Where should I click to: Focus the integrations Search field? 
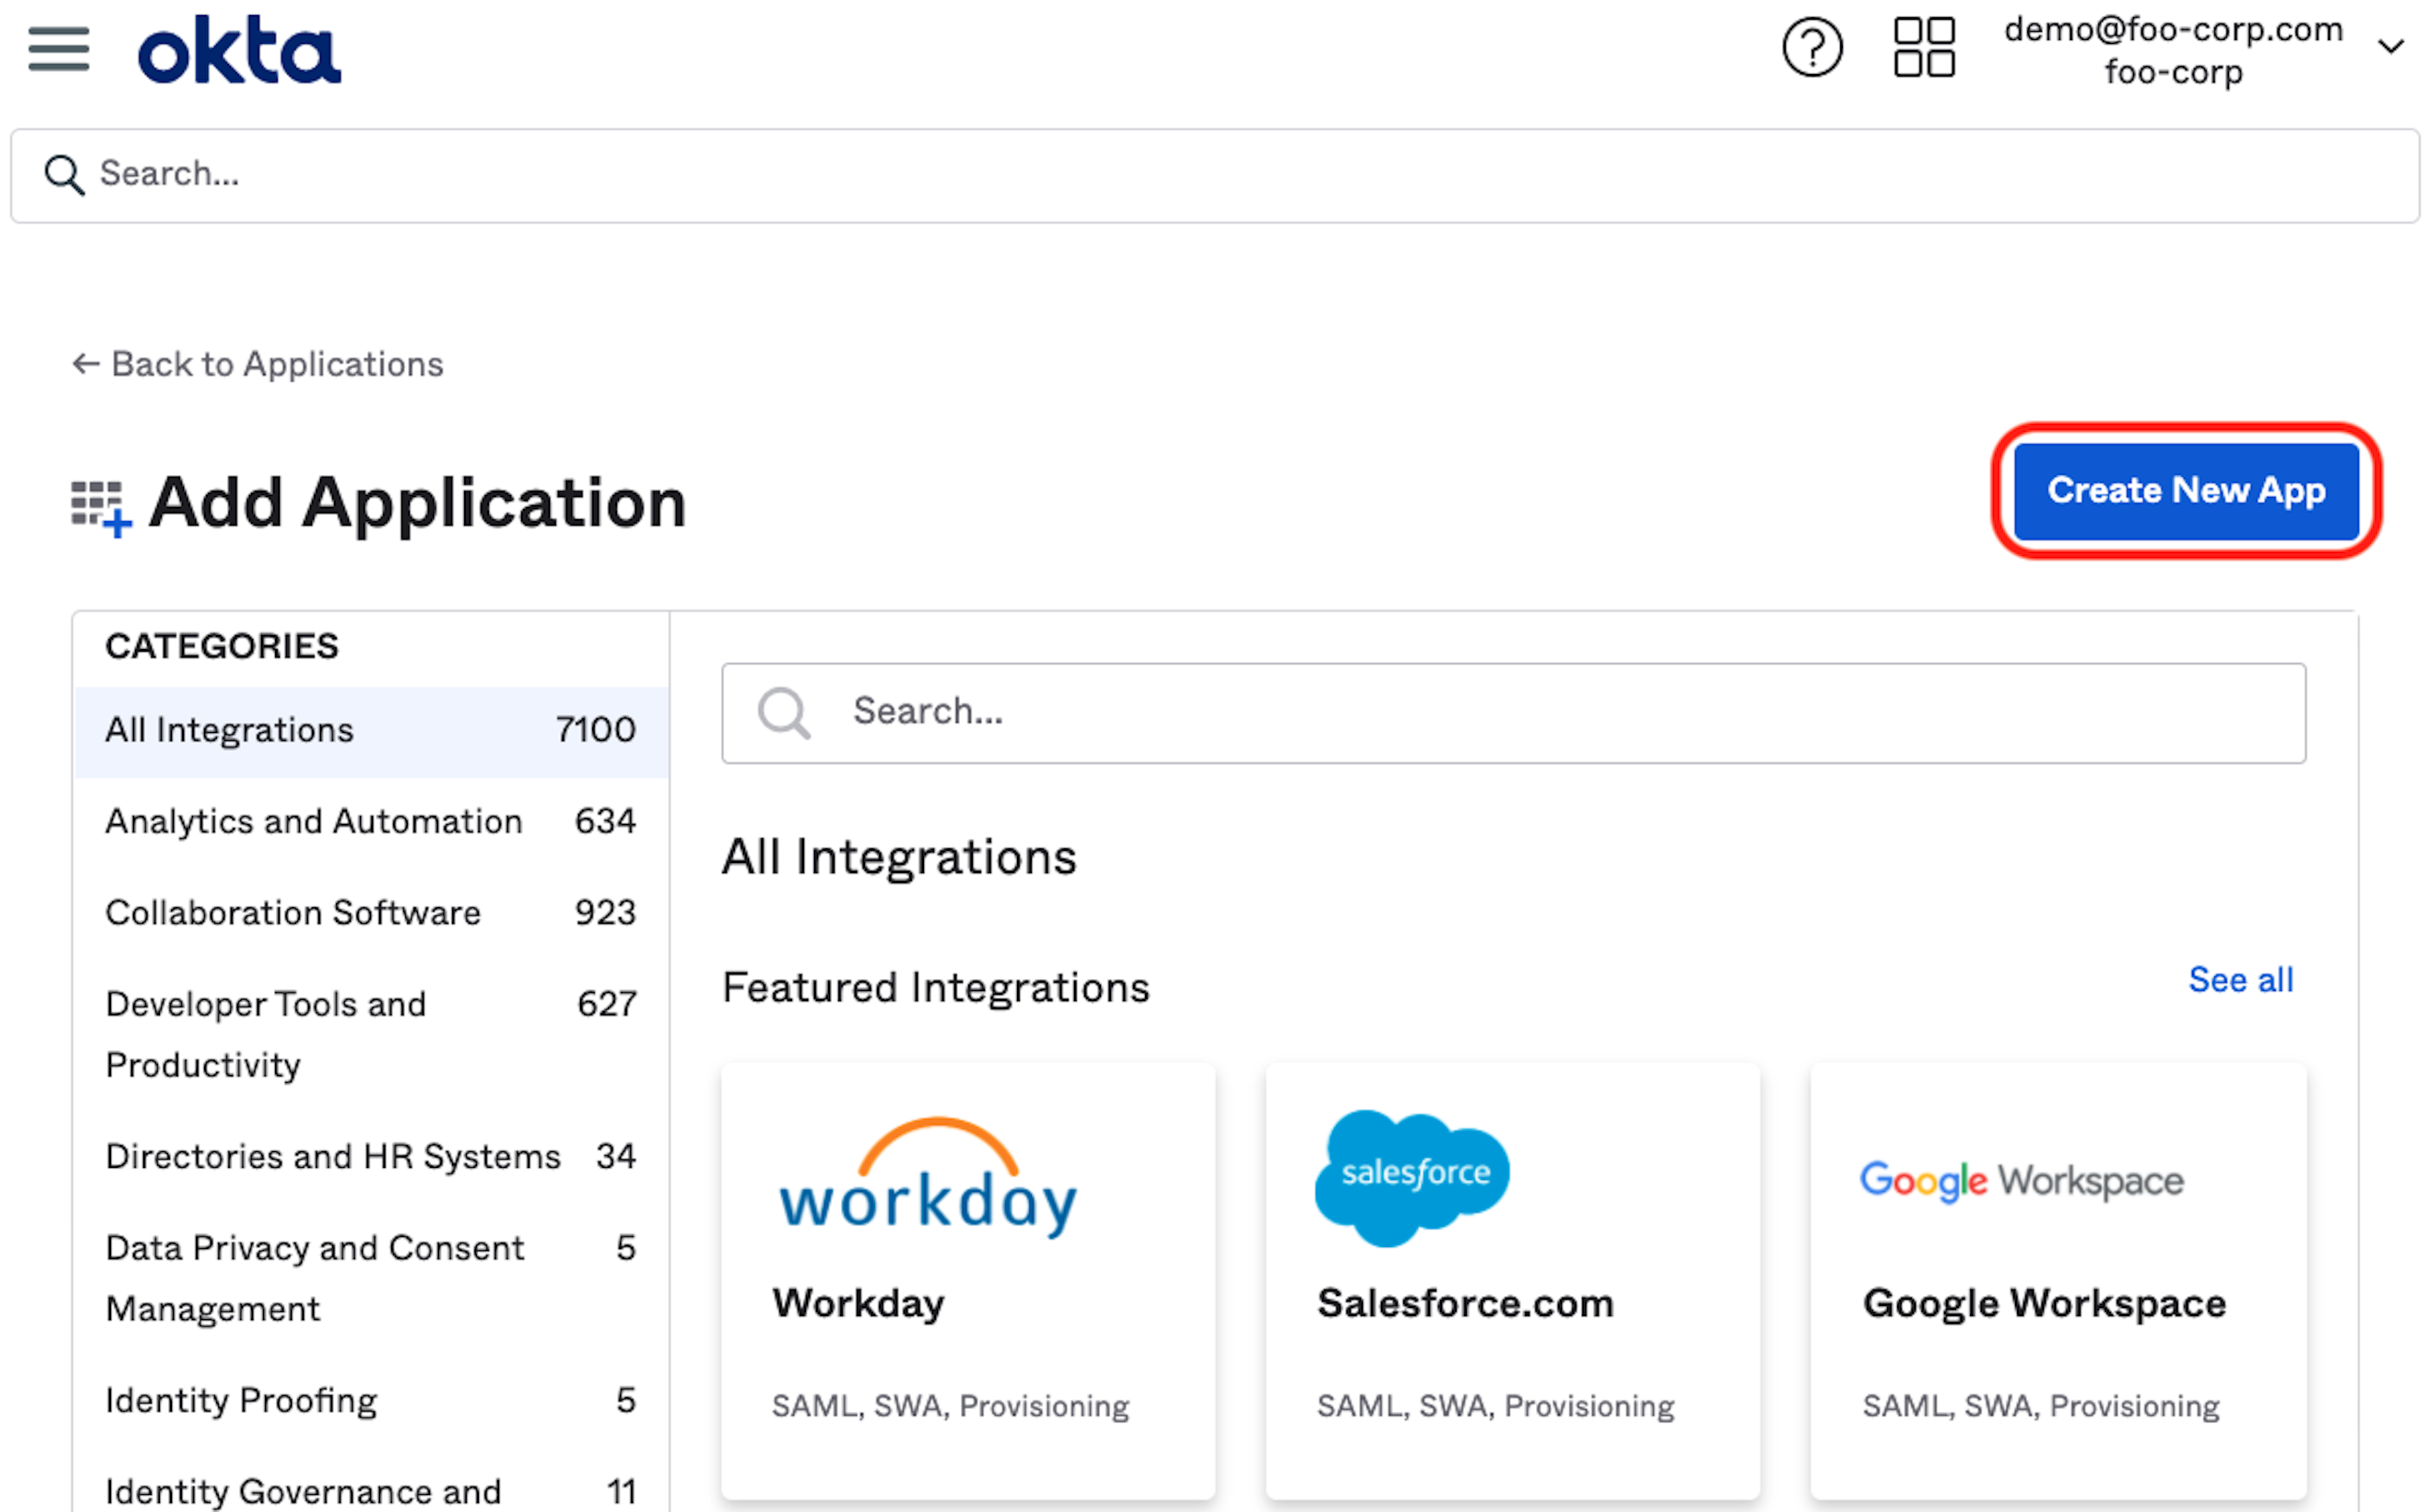[1540, 713]
